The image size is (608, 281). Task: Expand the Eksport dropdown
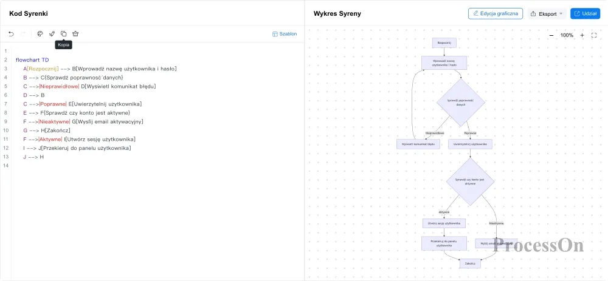coord(547,13)
